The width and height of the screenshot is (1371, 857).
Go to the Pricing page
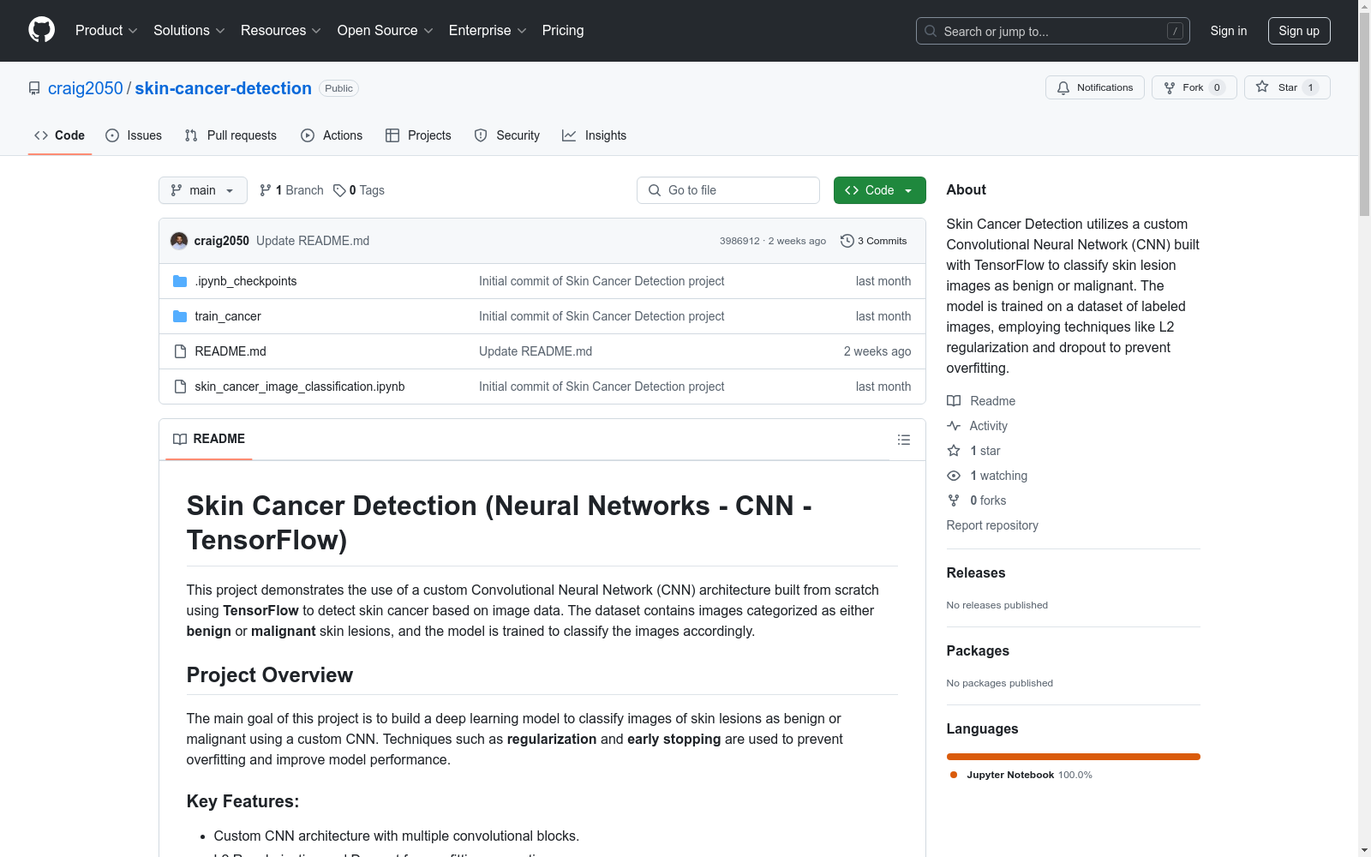click(563, 30)
